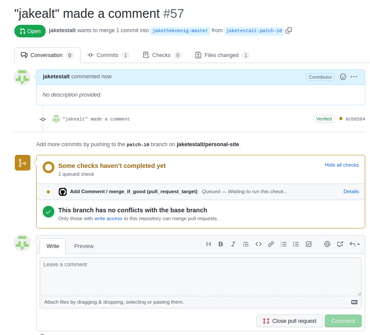Click the Verified badge on the commit
This screenshot has width=370, height=335.
pos(324,119)
